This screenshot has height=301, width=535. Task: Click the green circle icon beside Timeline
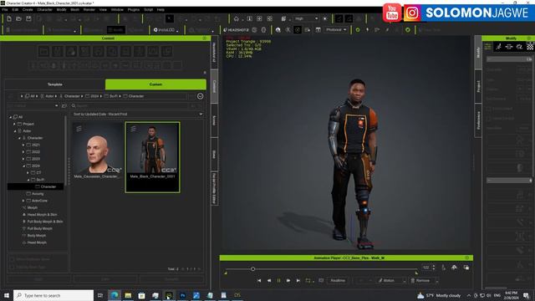(x=408, y=30)
